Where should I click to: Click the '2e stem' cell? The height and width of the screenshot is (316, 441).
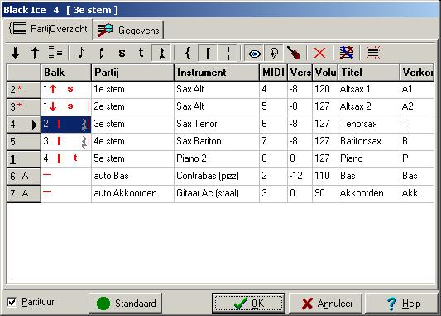coord(132,106)
